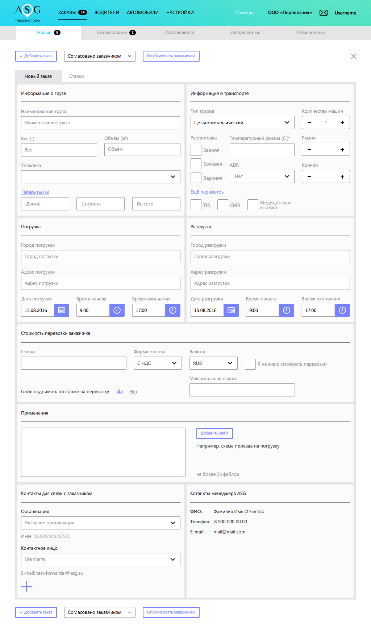Click top 'Опубликовать заказчикам' button

171,56
